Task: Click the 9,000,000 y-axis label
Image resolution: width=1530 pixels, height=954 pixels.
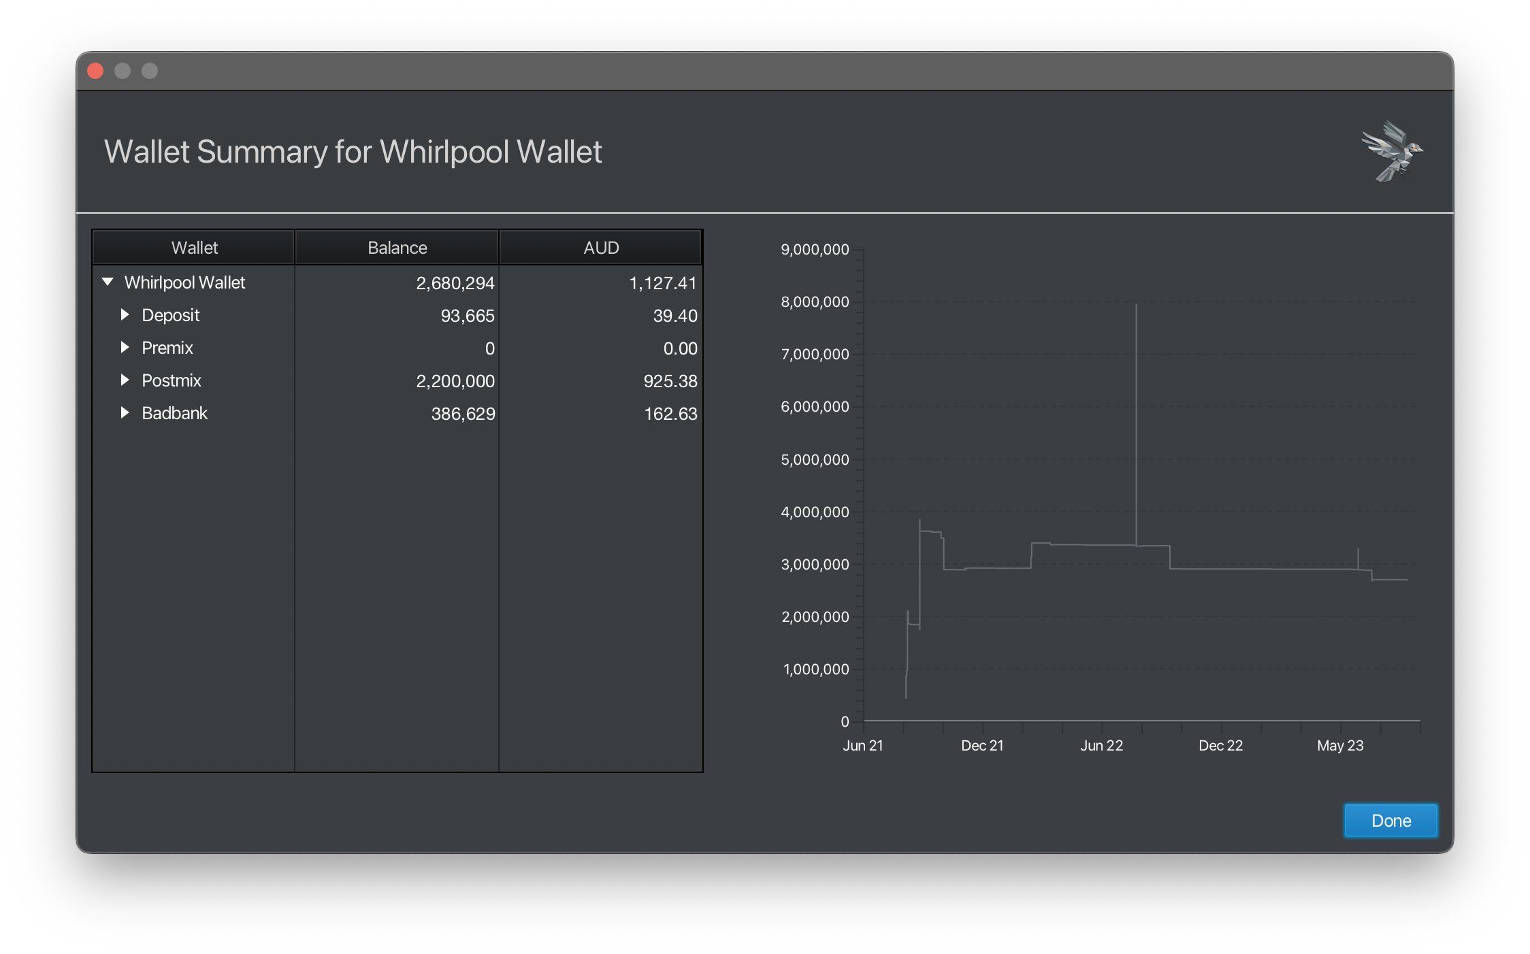Action: [815, 249]
